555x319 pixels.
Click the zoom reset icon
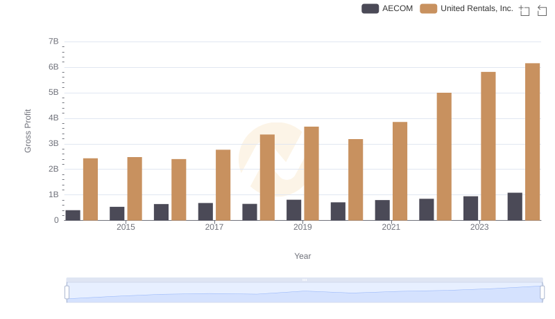pyautogui.click(x=542, y=10)
